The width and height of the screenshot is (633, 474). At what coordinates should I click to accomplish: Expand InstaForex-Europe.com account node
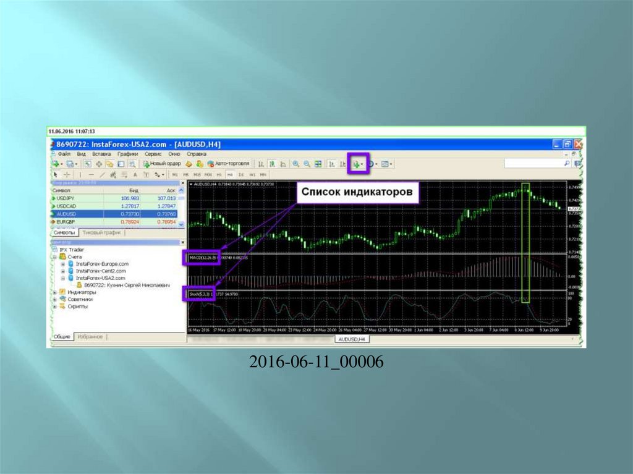pos(62,264)
